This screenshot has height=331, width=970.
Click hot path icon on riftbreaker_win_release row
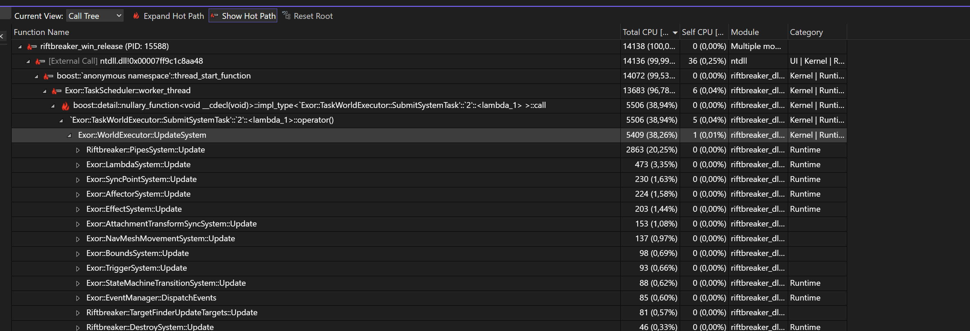(x=32, y=47)
